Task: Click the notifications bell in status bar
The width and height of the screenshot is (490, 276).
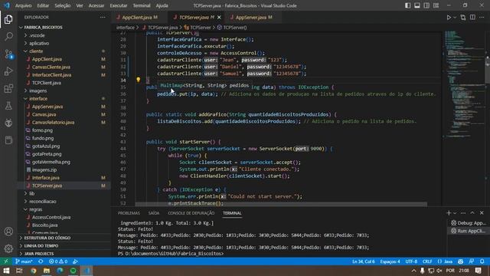Action: pyautogui.click(x=482, y=261)
